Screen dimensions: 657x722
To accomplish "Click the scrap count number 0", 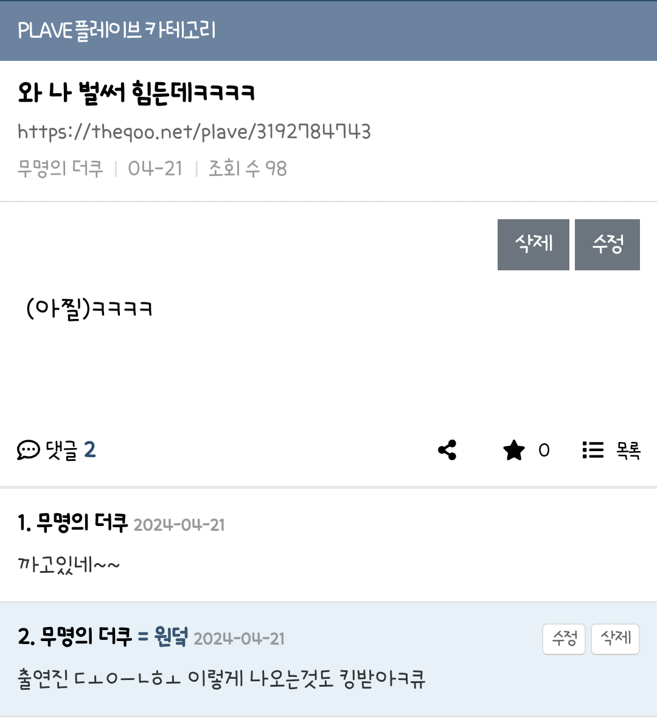I will point(544,450).
